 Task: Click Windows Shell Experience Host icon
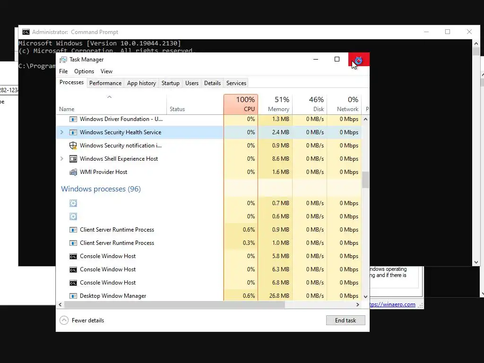tap(73, 159)
